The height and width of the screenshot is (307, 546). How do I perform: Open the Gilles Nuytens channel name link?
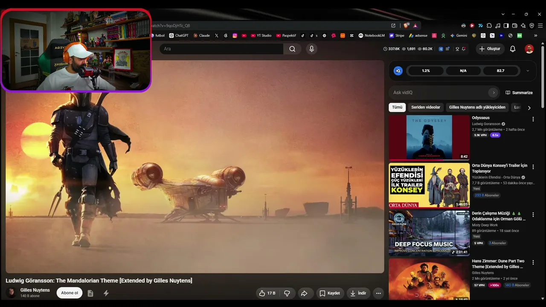[x=35, y=290]
